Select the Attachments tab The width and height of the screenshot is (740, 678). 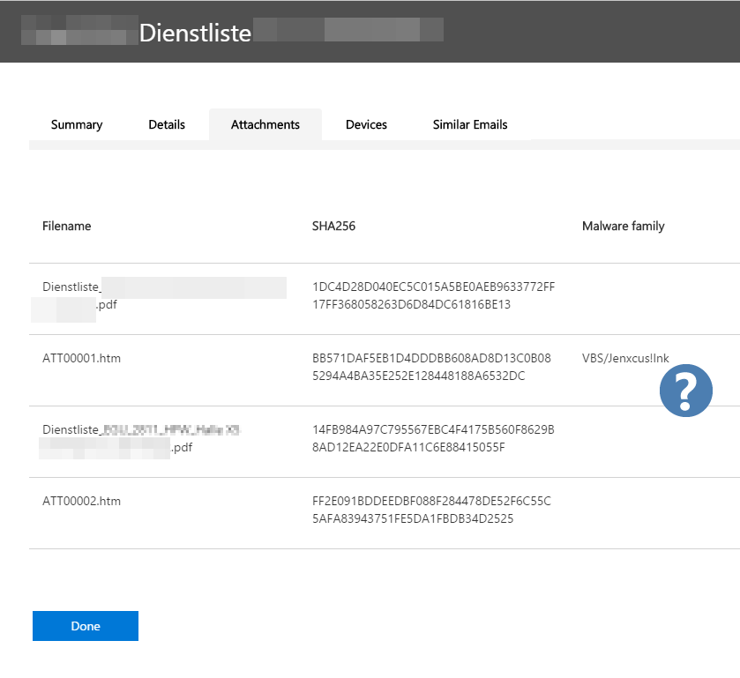click(265, 124)
